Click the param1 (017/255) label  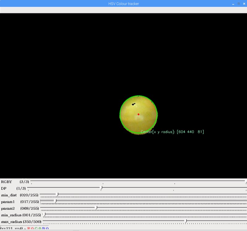pos(20,202)
